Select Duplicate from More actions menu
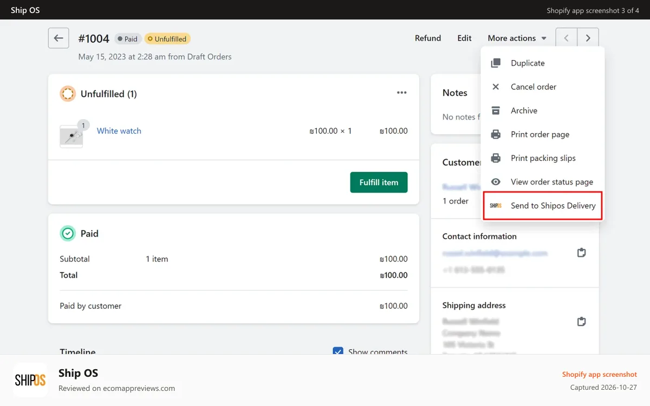650x406 pixels. tap(543, 63)
